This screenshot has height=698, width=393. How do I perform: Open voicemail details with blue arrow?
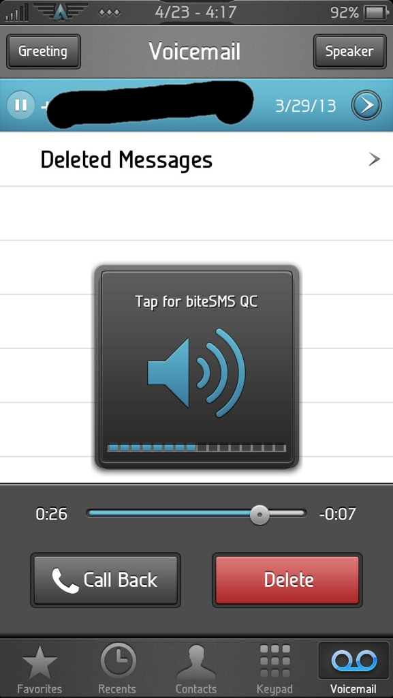pos(366,106)
